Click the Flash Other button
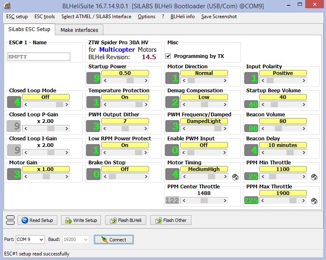Screen dimensions: 326x260 171,220
